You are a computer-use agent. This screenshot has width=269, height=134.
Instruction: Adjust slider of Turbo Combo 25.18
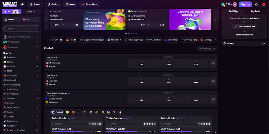[73, 132]
